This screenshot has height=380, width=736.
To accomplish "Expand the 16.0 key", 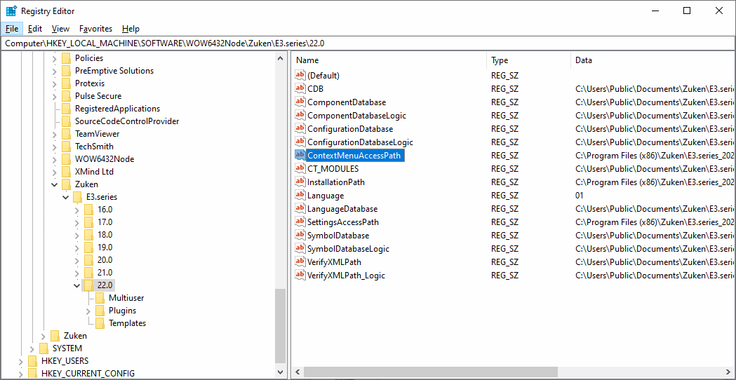I will [77, 210].
